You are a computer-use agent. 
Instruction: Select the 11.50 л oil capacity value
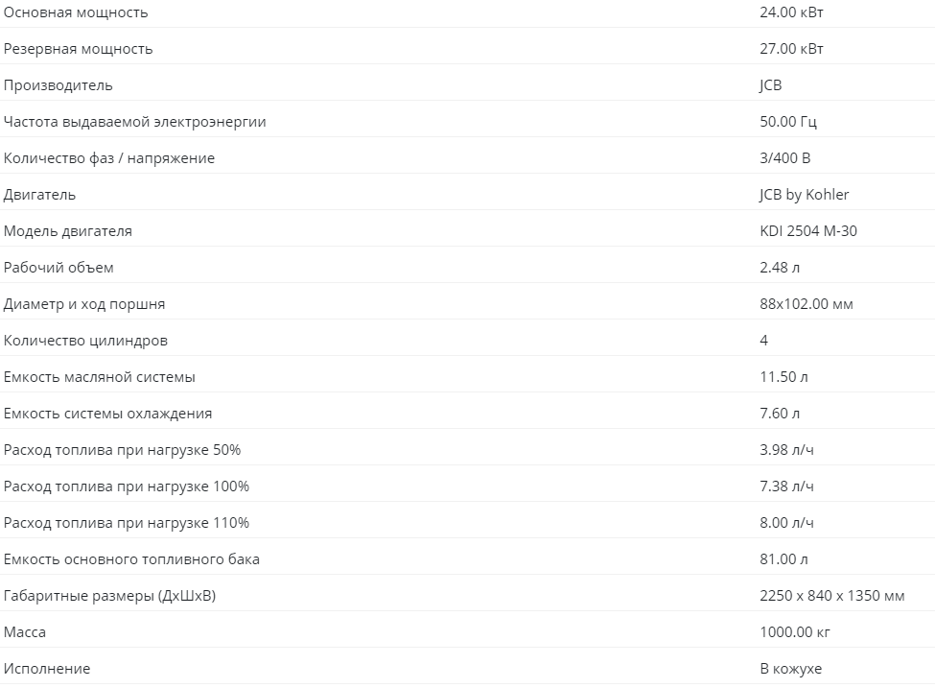(x=783, y=376)
